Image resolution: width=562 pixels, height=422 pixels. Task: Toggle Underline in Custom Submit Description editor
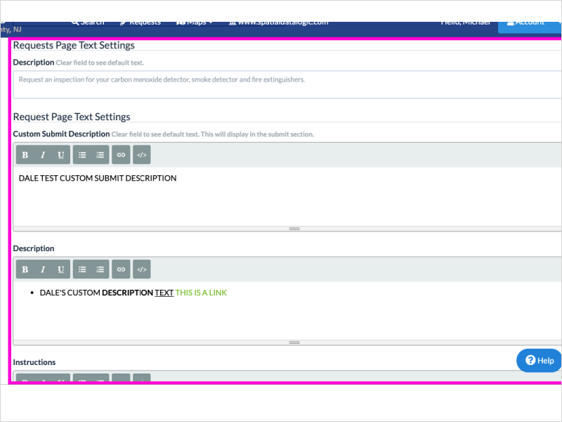pyautogui.click(x=61, y=155)
